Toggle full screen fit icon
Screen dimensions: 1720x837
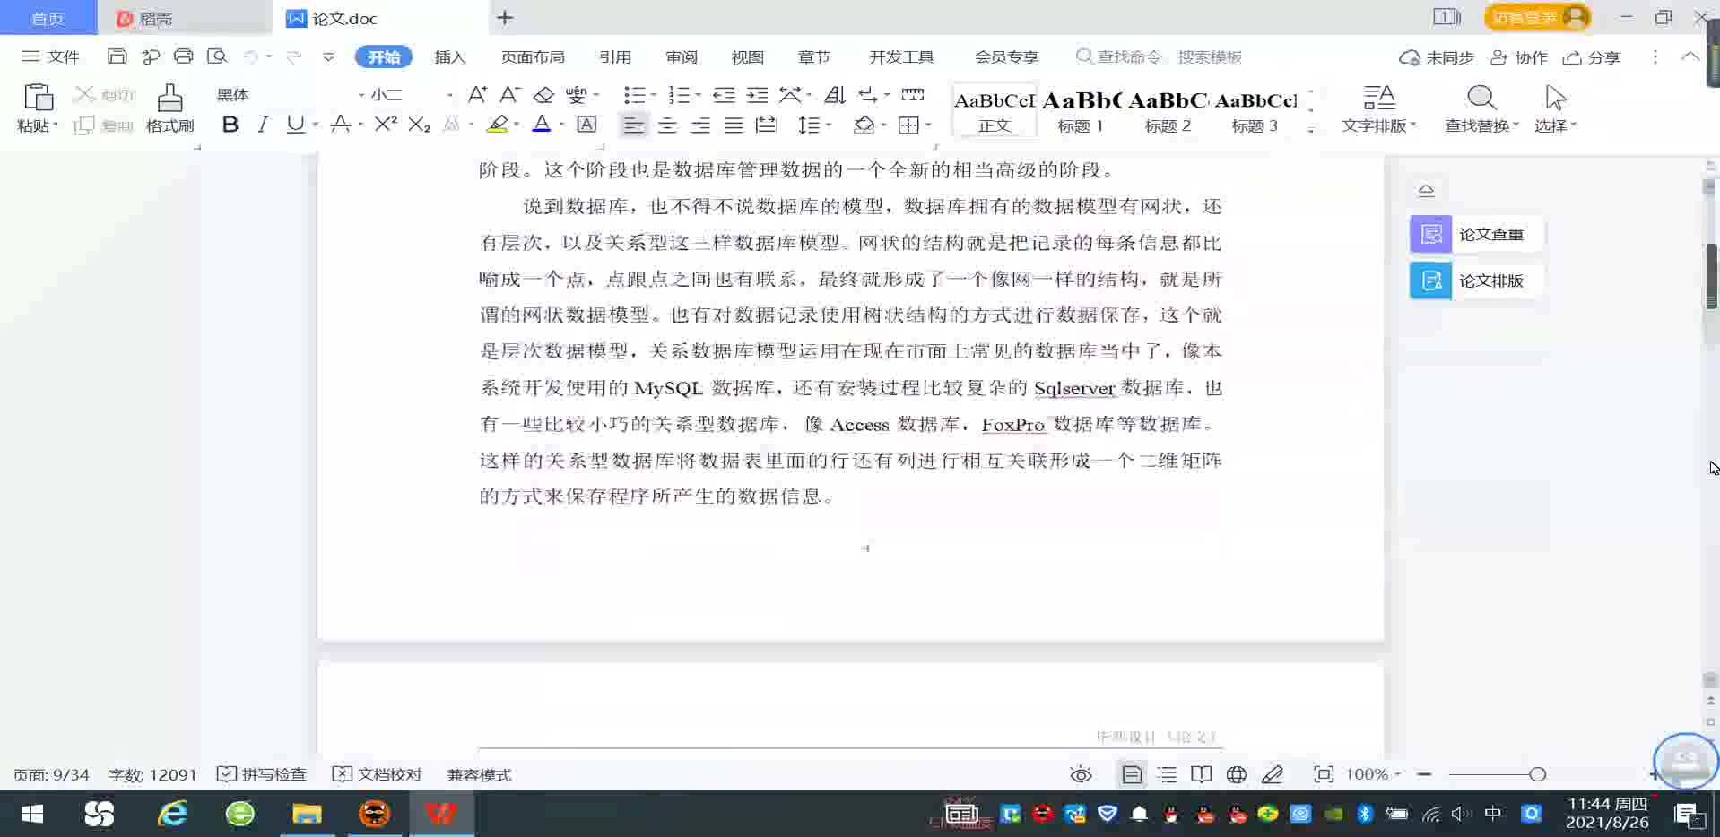(1323, 774)
